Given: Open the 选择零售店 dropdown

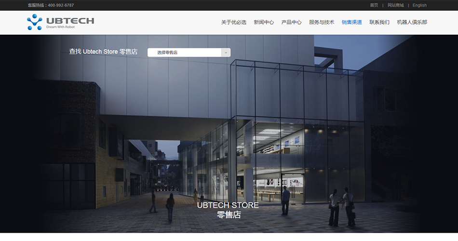Looking at the screenshot, I should tap(189, 53).
